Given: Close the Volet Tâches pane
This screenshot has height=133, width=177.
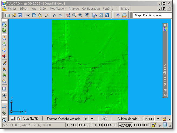Looking at the screenshot, I should [165, 25].
